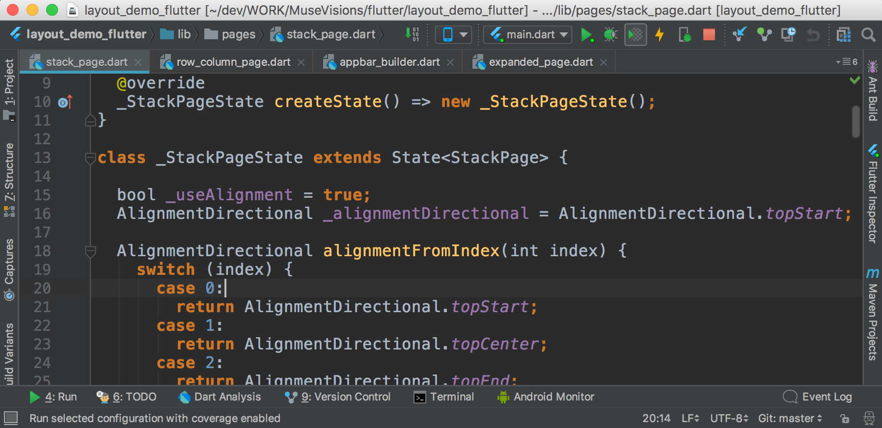Attach debugger to Android process
The width and height of the screenshot is (882, 428).
[685, 35]
